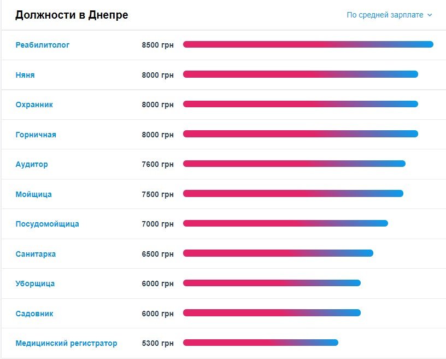
Task: Open the Мойщица position page
Action: (x=32, y=194)
